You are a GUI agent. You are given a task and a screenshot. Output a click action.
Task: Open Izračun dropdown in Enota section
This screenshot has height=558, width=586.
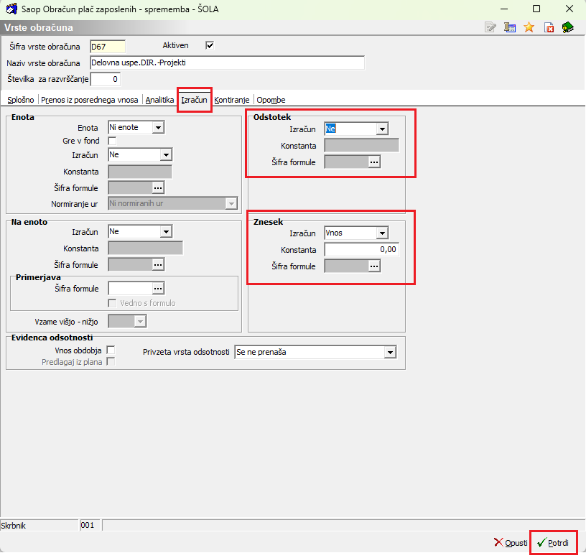[166, 154]
